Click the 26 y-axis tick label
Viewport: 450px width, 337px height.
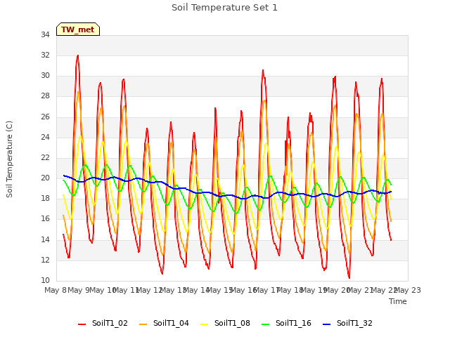point(45,117)
